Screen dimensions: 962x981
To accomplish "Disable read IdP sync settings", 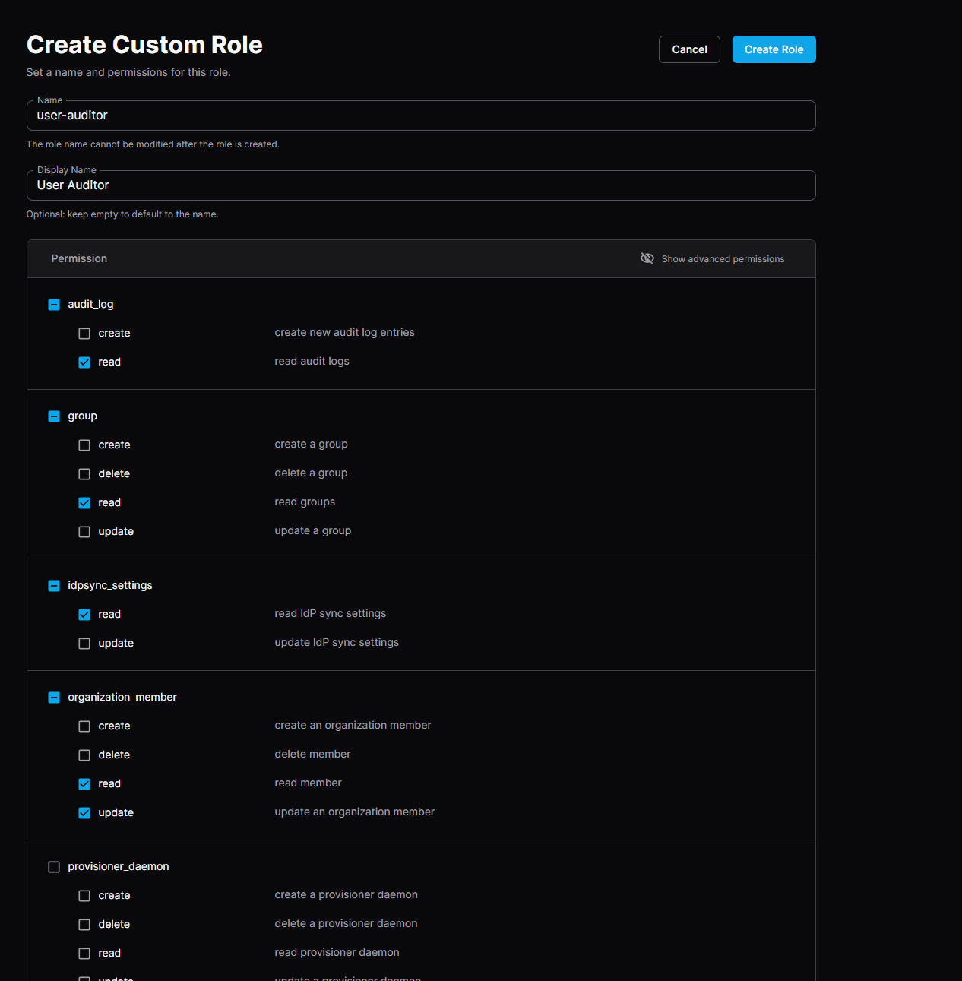I will [84, 614].
